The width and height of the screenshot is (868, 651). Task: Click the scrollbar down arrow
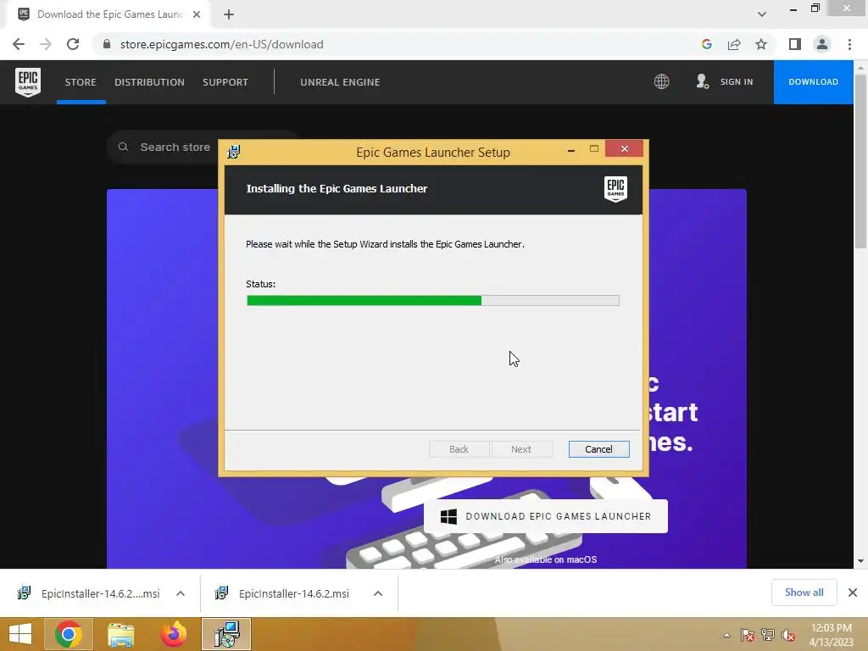(x=860, y=561)
